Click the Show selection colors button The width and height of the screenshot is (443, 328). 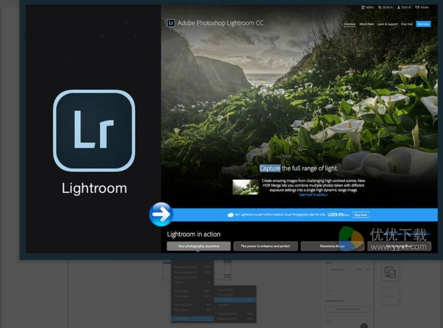click(x=347, y=310)
